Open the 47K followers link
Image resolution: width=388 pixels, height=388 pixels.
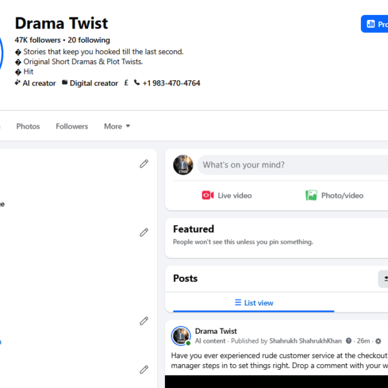pos(38,40)
